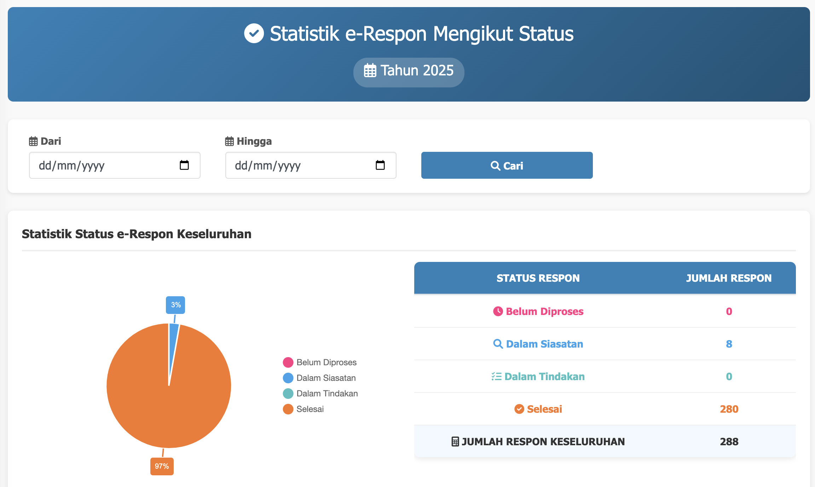Image resolution: width=815 pixels, height=487 pixels.
Task: Click the Selesai legend color dot
Action: tap(288, 409)
